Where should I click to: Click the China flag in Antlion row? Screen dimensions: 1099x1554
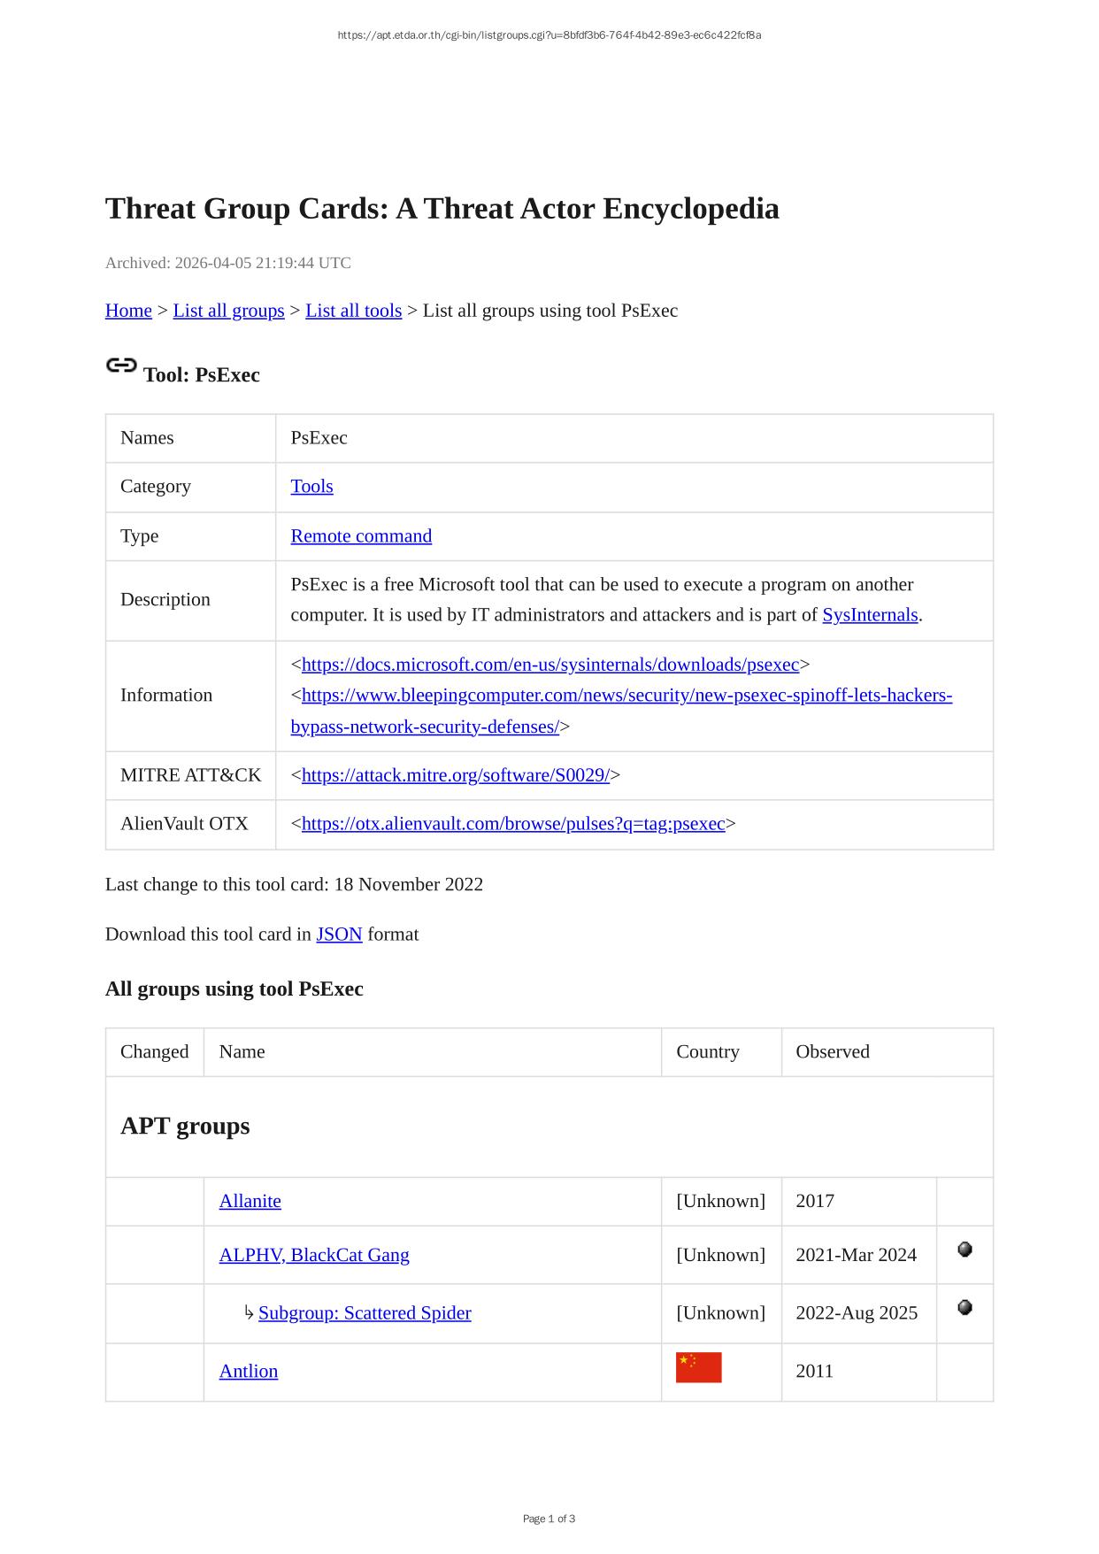click(x=698, y=1367)
